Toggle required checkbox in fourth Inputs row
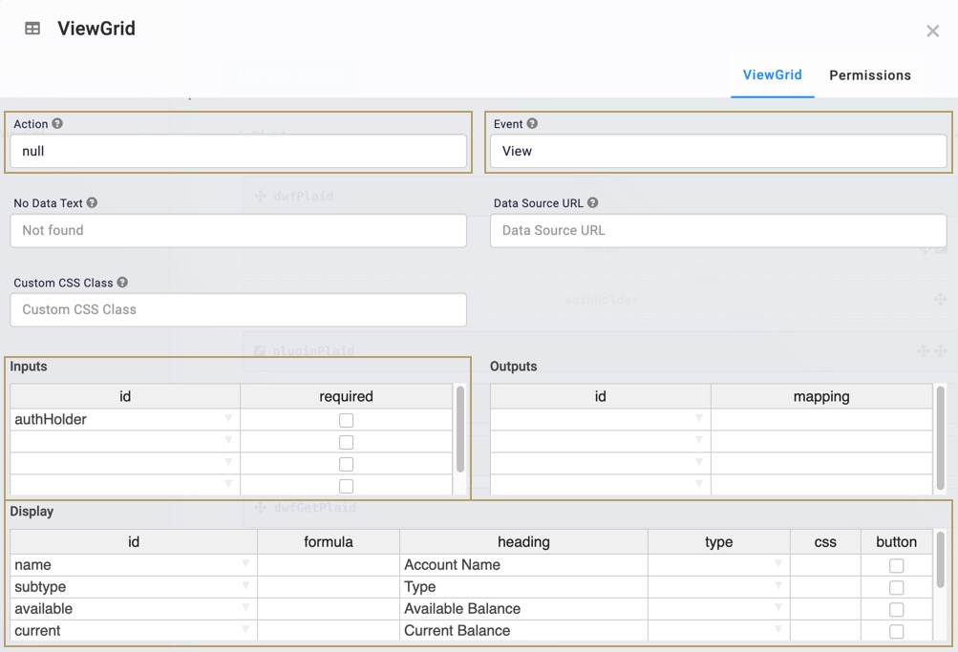Screen dimensions: 958x652 click(x=346, y=486)
